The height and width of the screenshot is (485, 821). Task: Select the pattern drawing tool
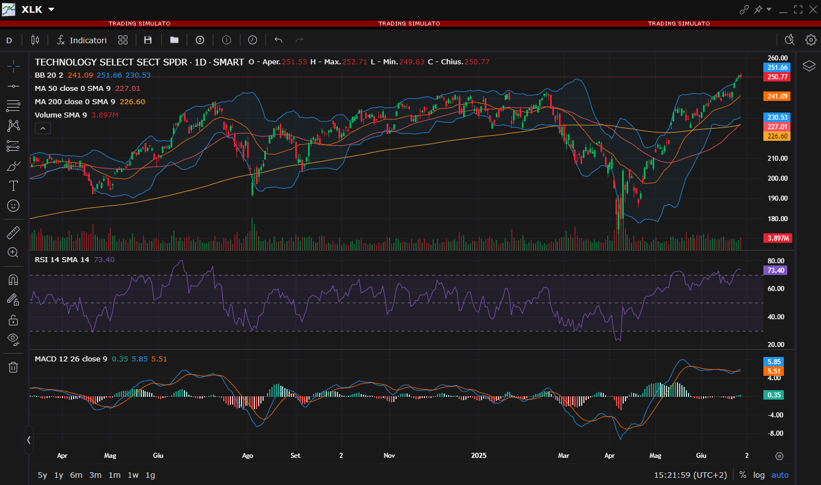tap(13, 126)
